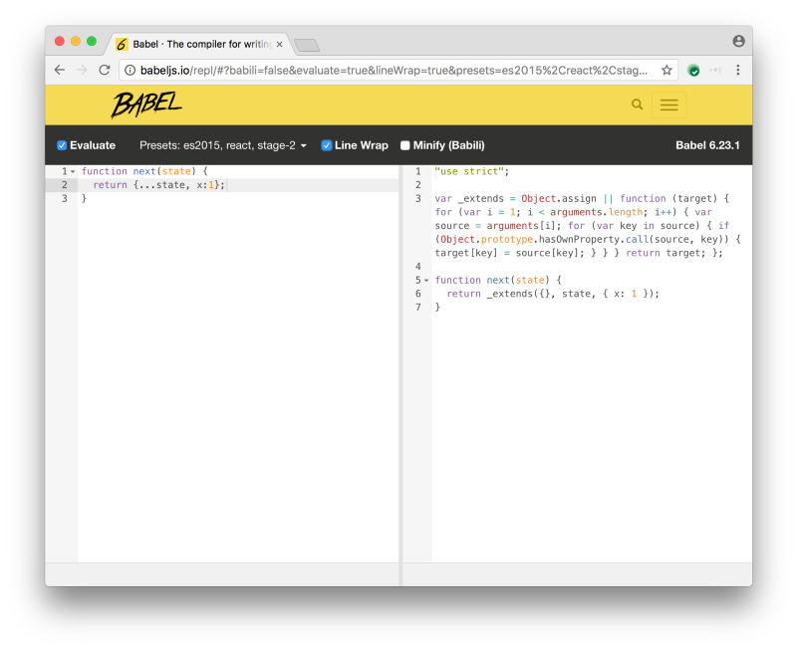Bookmark this page with the star icon
Screen dimensions: 797x650
tap(666, 70)
